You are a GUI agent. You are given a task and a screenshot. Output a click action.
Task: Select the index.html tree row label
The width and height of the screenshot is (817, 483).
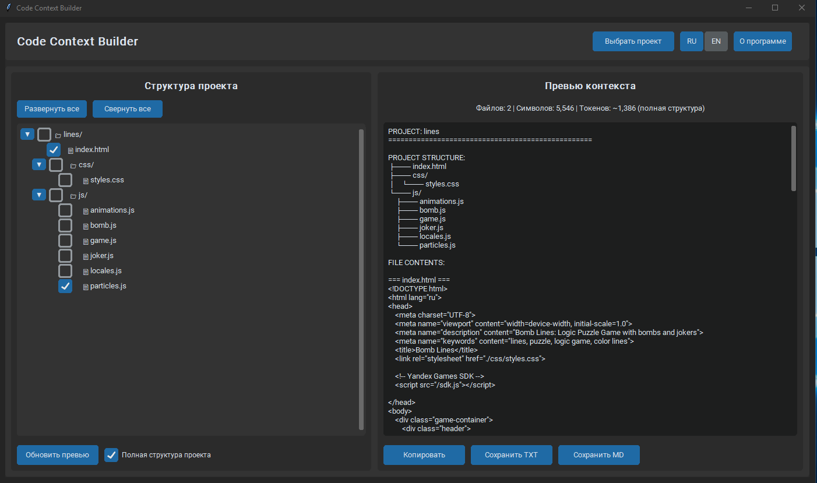coord(92,150)
